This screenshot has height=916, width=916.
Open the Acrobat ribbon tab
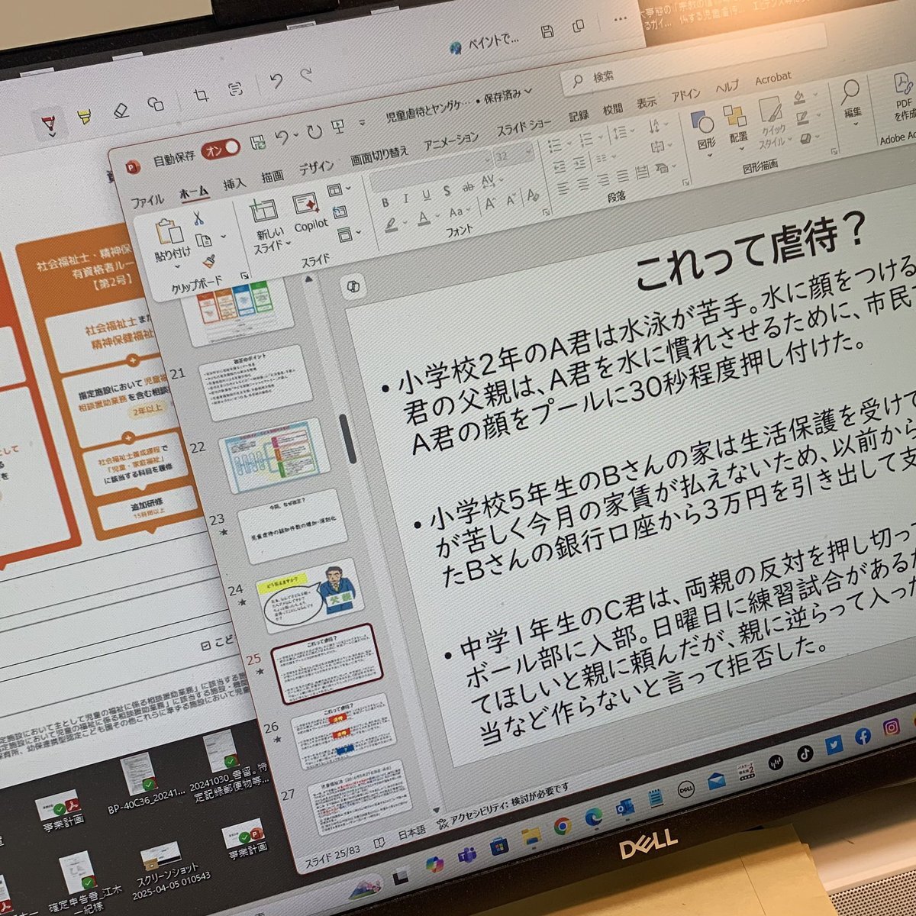tap(772, 79)
